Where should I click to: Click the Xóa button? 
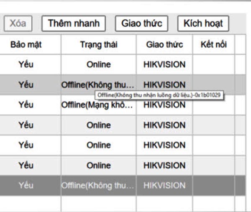[18, 23]
